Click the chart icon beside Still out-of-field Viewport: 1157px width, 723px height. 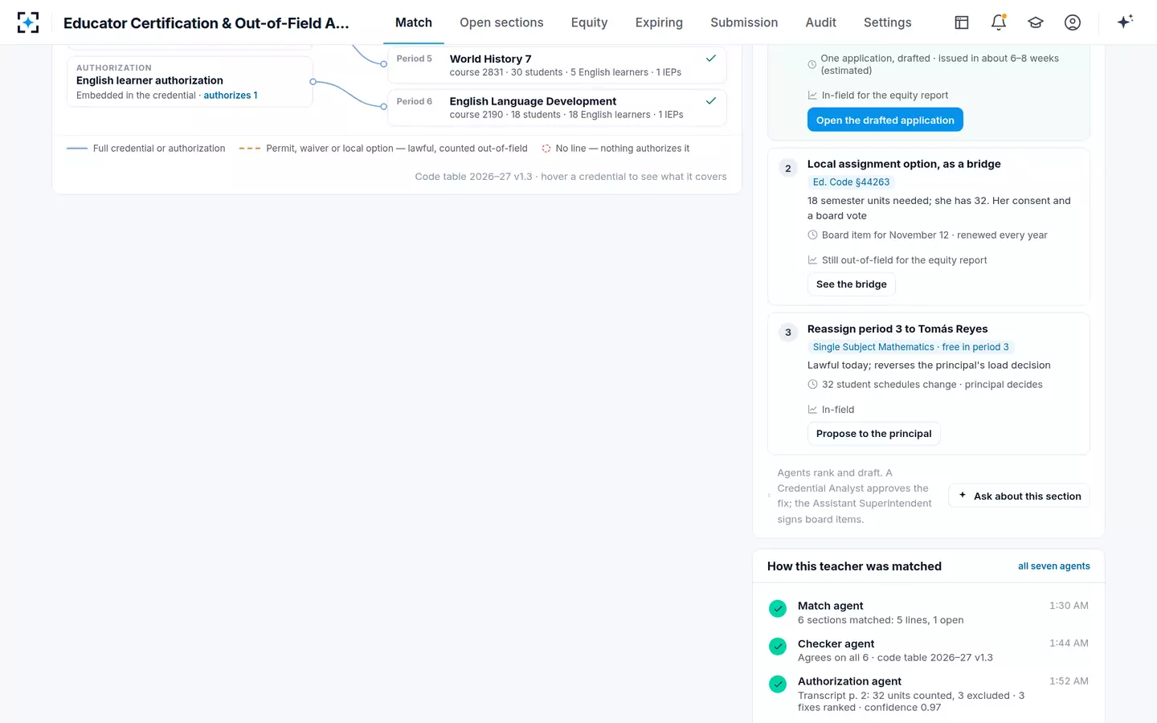pyautogui.click(x=812, y=260)
